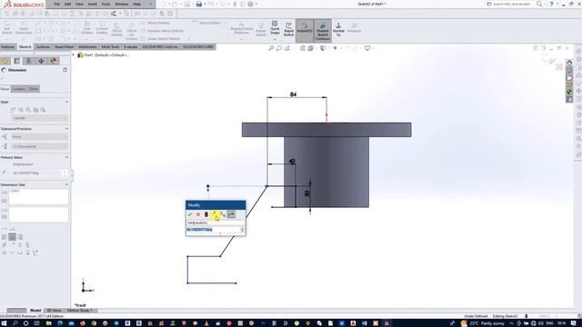This screenshot has width=582, height=327.
Task: Switch to the Features tab
Action: tap(8, 47)
